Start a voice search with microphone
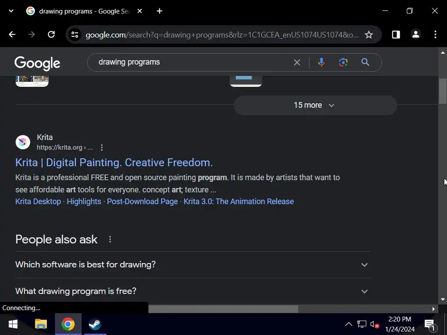Viewport: 447px width, 335px height. tap(321, 62)
